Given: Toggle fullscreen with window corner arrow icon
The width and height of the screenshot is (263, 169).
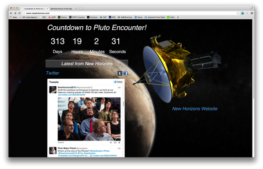Looking at the screenshot, I should coord(252,8).
